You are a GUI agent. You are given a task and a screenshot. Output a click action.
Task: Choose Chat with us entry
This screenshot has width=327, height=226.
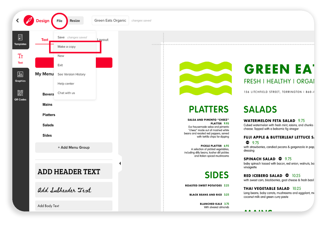(75, 93)
